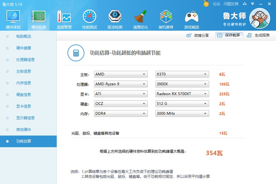Click the 微博分享 share button
The image size is (276, 184).
[x=197, y=35]
